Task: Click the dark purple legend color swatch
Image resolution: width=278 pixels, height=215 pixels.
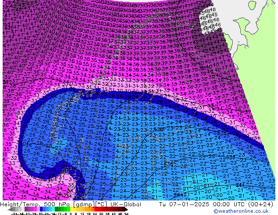Action: point(26,209)
